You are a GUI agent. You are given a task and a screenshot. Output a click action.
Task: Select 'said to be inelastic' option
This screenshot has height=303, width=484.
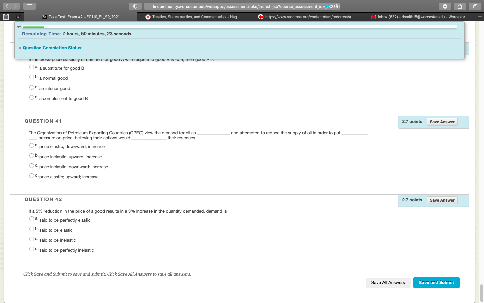32,239
